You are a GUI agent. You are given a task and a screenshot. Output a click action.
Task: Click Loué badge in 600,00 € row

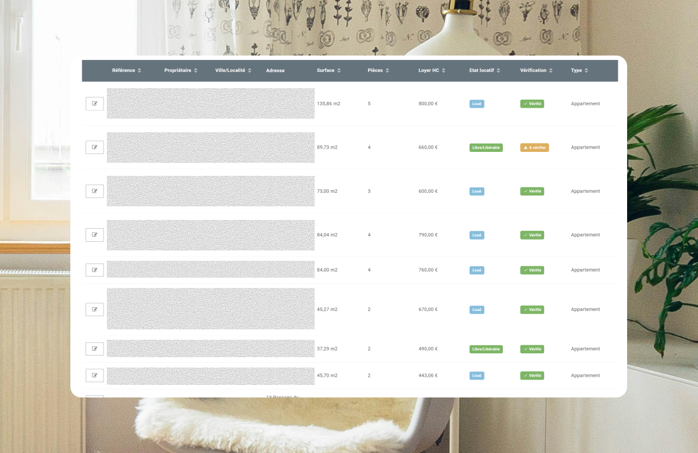(x=477, y=191)
